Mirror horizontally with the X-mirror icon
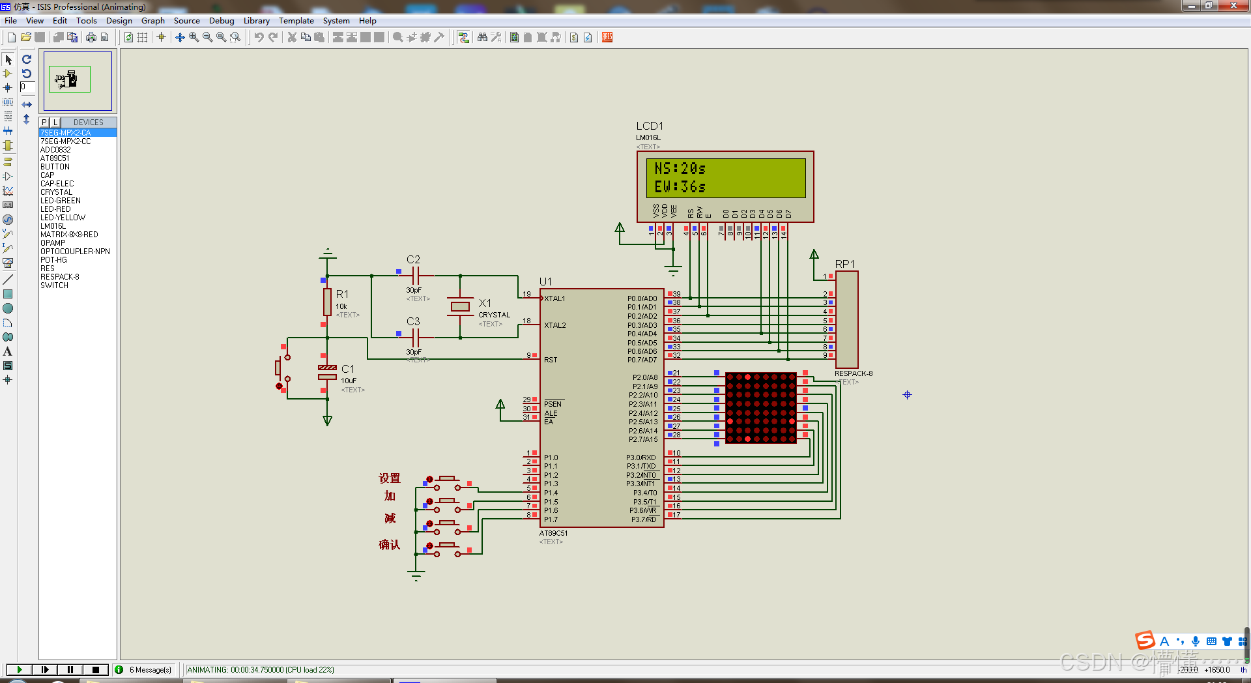The image size is (1251, 683). point(27,104)
